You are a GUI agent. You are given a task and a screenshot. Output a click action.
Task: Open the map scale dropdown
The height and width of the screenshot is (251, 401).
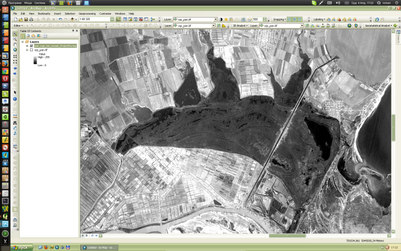coord(112,19)
